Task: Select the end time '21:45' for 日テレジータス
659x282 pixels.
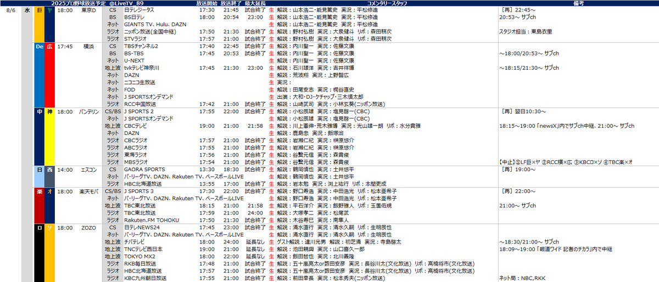Action: click(x=231, y=10)
